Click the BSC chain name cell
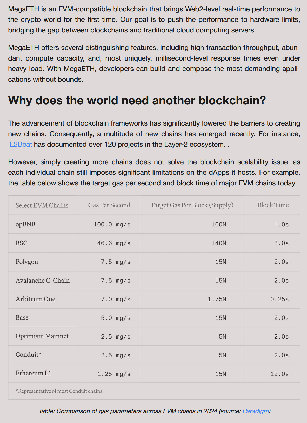The image size is (307, 423). click(x=22, y=243)
